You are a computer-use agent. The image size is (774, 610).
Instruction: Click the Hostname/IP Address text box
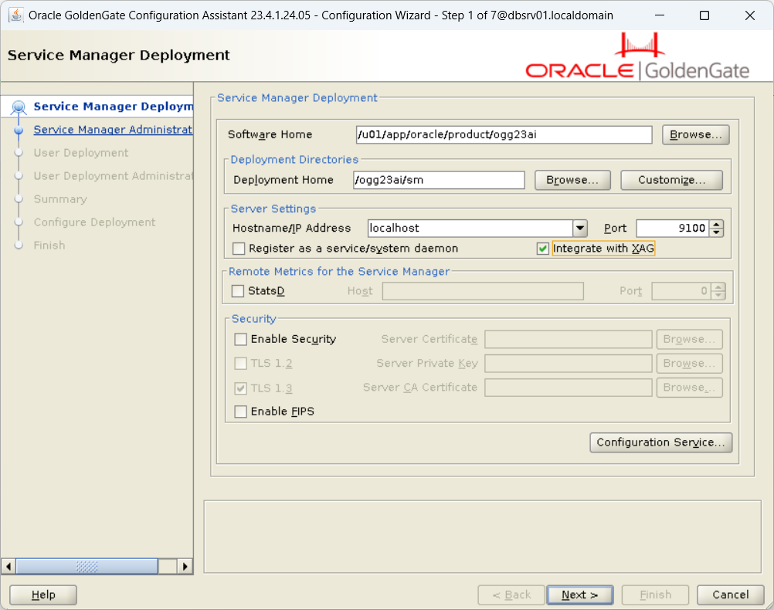pos(470,228)
